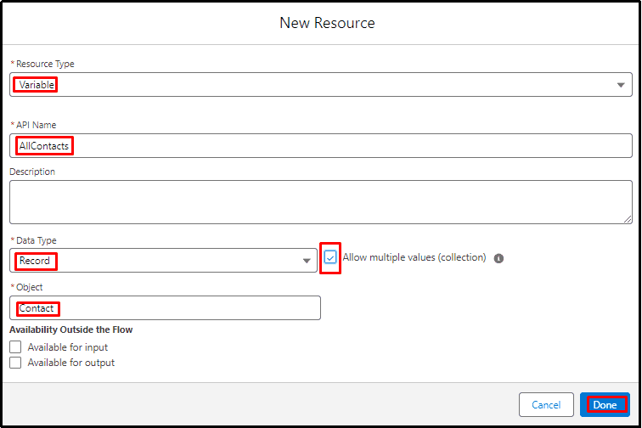Click the 'Available for output' label text

point(71,363)
